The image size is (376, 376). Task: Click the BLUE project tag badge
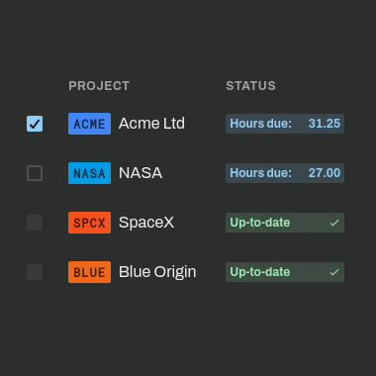click(89, 272)
